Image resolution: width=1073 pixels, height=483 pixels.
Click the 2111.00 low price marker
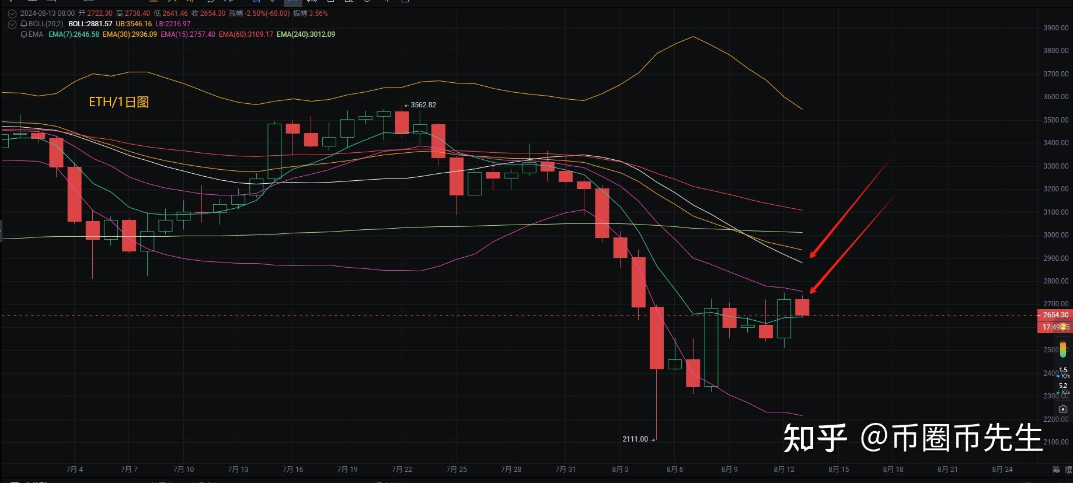click(636, 439)
